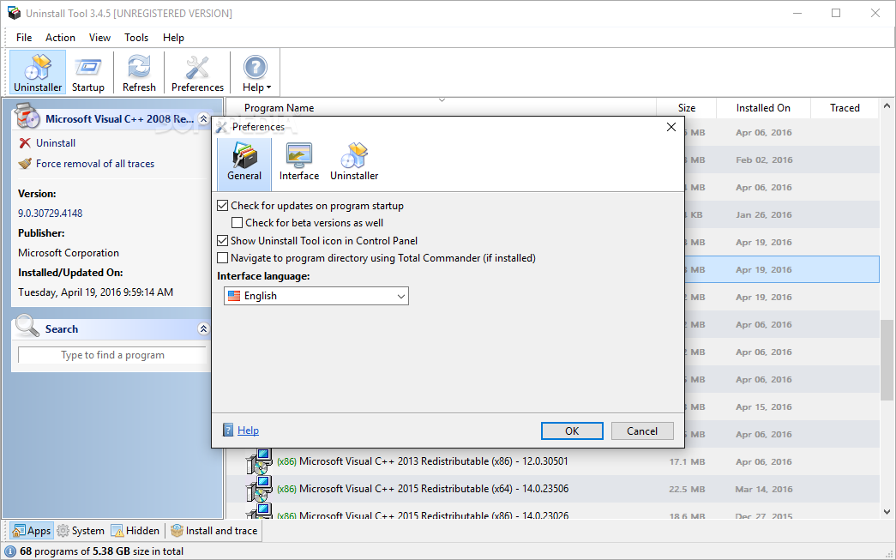Open the Tools menu
This screenshot has height=560, width=896.
pos(136,38)
